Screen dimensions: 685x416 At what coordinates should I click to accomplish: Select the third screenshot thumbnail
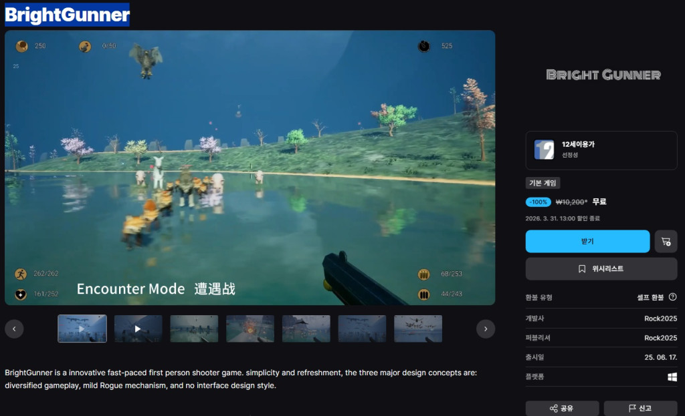[194, 329]
